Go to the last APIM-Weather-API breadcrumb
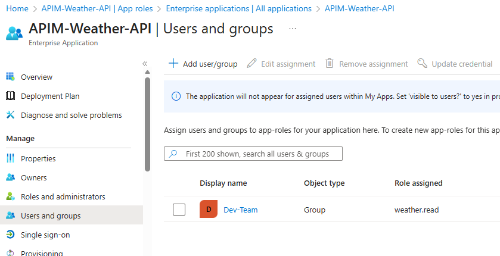This screenshot has width=500, height=256. tap(359, 8)
